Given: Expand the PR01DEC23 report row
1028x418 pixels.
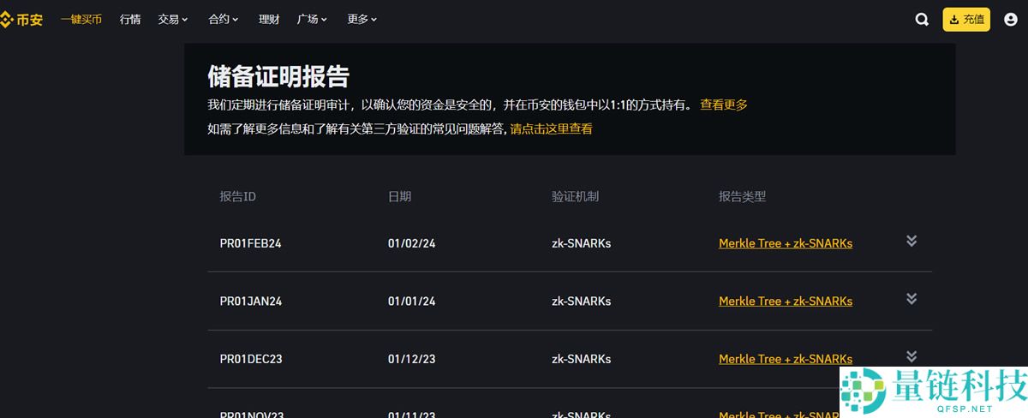Looking at the screenshot, I should pyautogui.click(x=911, y=356).
